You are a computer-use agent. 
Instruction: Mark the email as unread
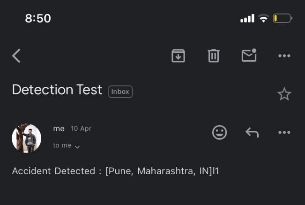[x=249, y=56]
